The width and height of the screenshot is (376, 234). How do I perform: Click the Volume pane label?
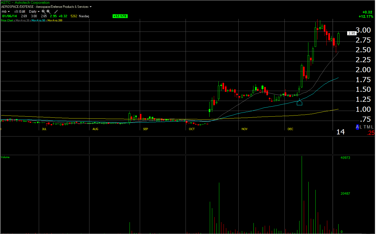tap(5, 157)
